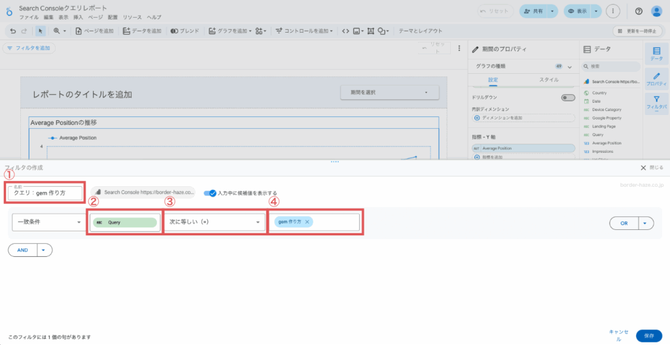
Task: Click the Query field chip in filter
Action: (125, 222)
